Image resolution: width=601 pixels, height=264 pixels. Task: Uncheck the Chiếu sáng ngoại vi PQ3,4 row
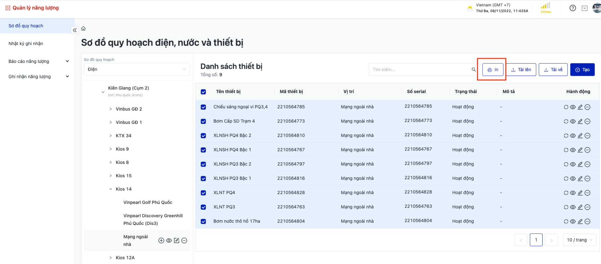point(203,107)
